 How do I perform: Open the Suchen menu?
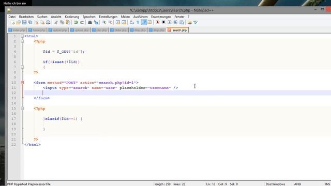point(42,17)
